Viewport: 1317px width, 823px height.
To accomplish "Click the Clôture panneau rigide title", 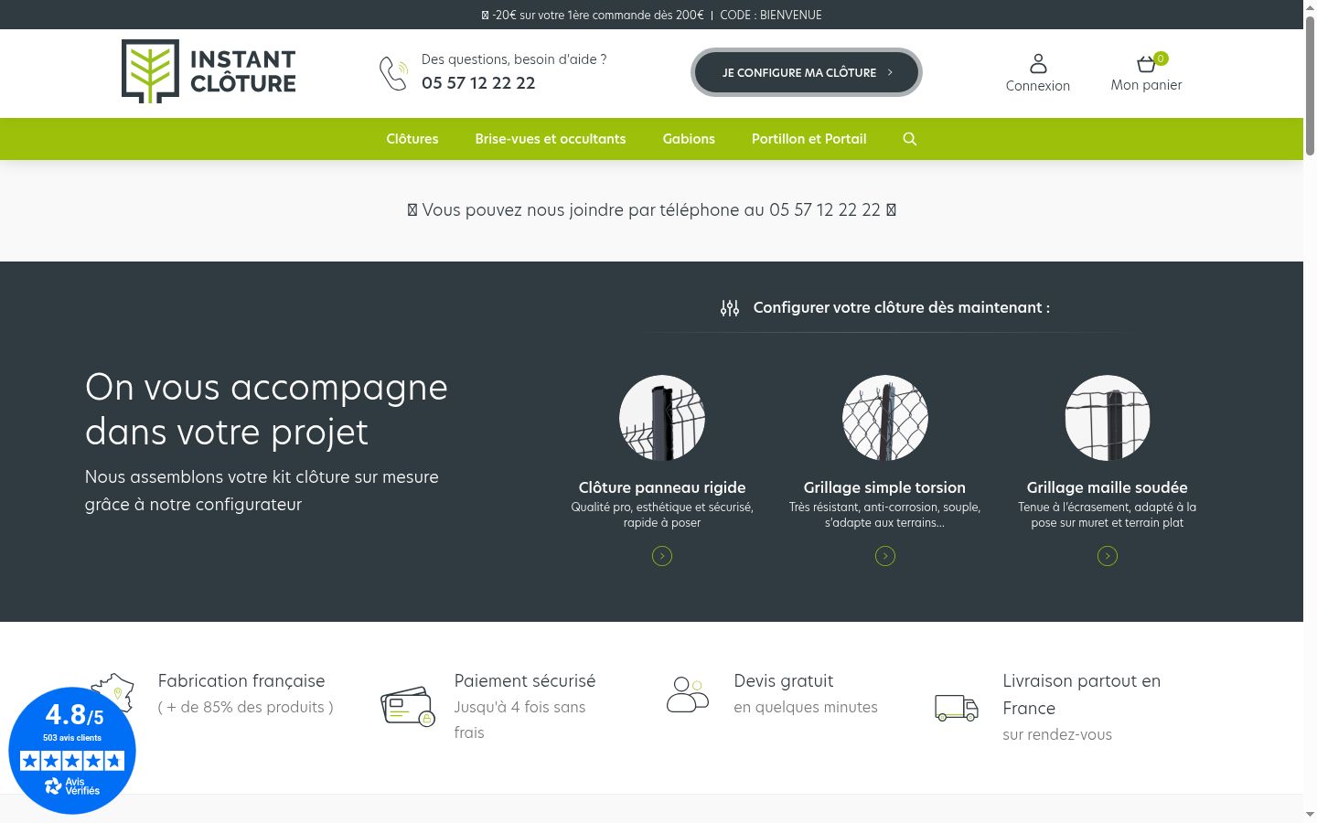I will (x=662, y=487).
